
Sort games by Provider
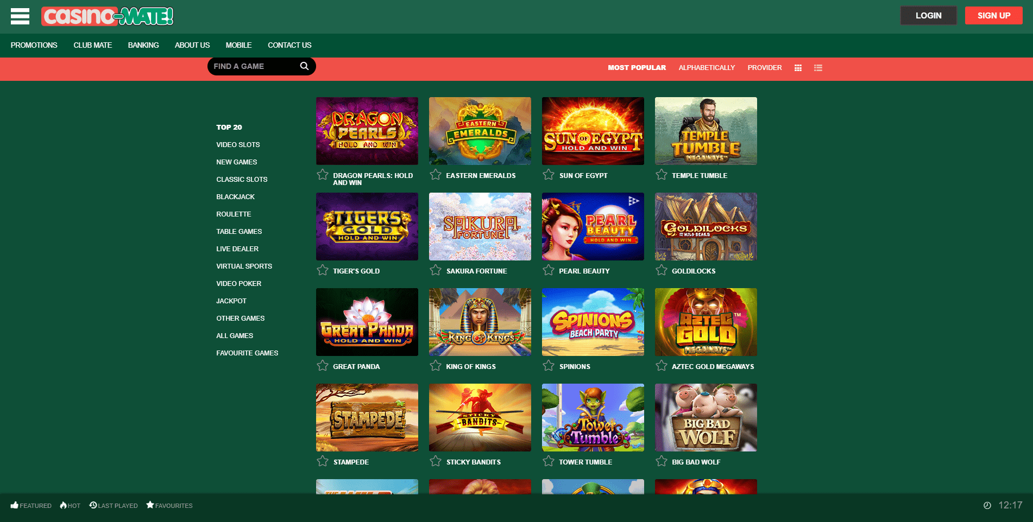(764, 68)
